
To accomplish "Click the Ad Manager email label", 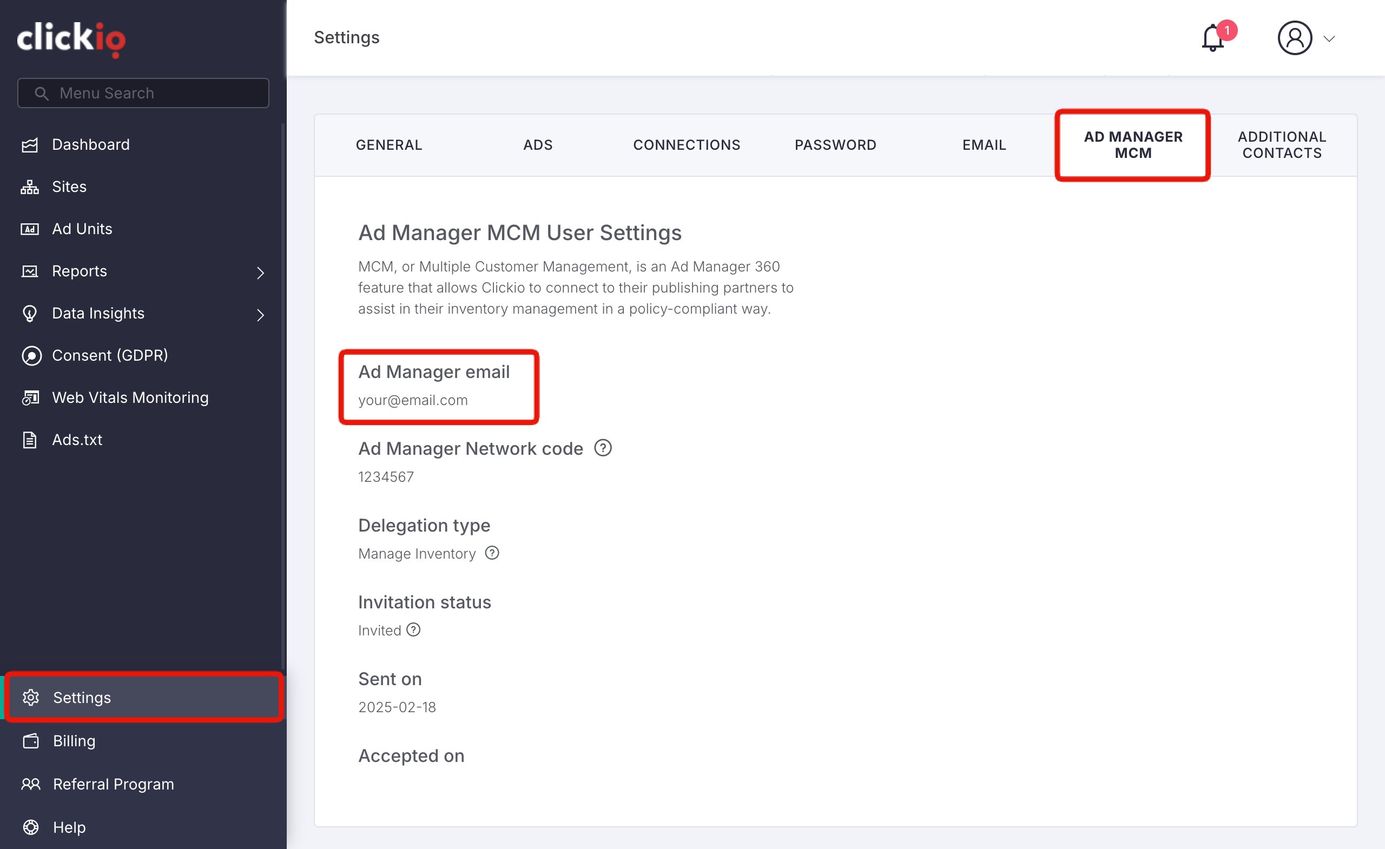I will click(434, 372).
